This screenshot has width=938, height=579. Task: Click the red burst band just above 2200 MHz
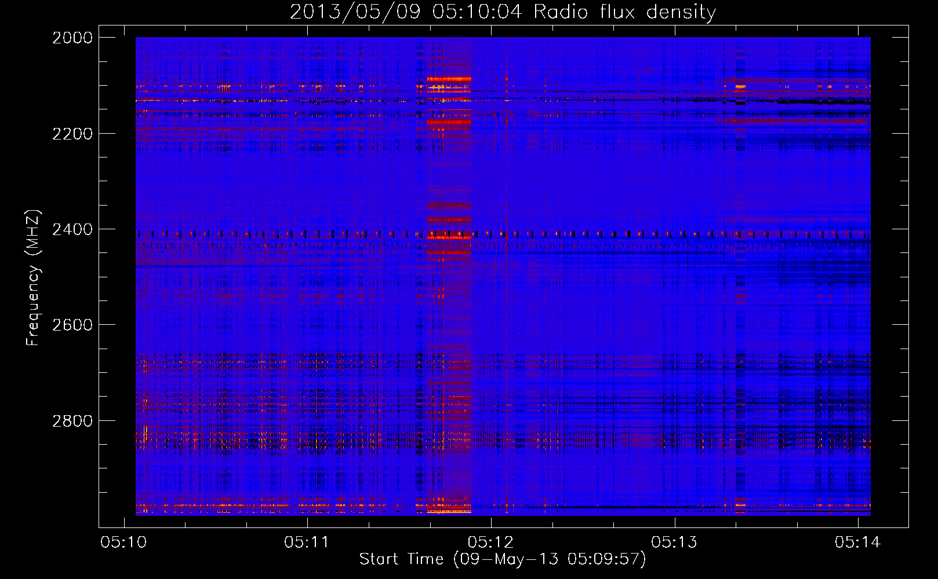[x=449, y=122]
